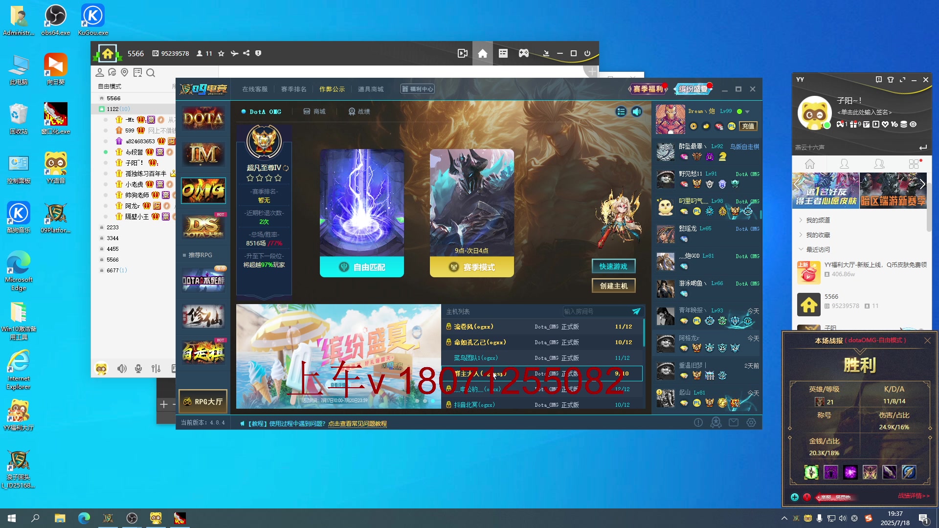Open the contacts tab in the YY window
The image size is (939, 528).
pyautogui.click(x=844, y=164)
